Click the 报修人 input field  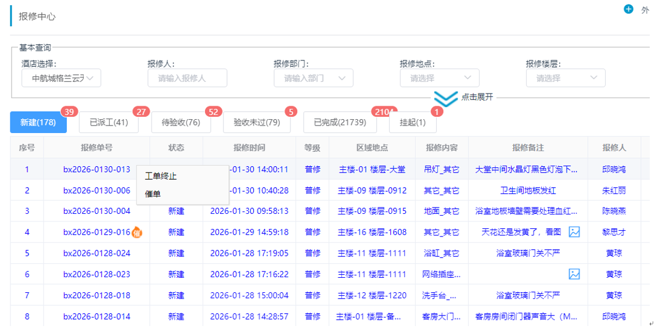(187, 78)
